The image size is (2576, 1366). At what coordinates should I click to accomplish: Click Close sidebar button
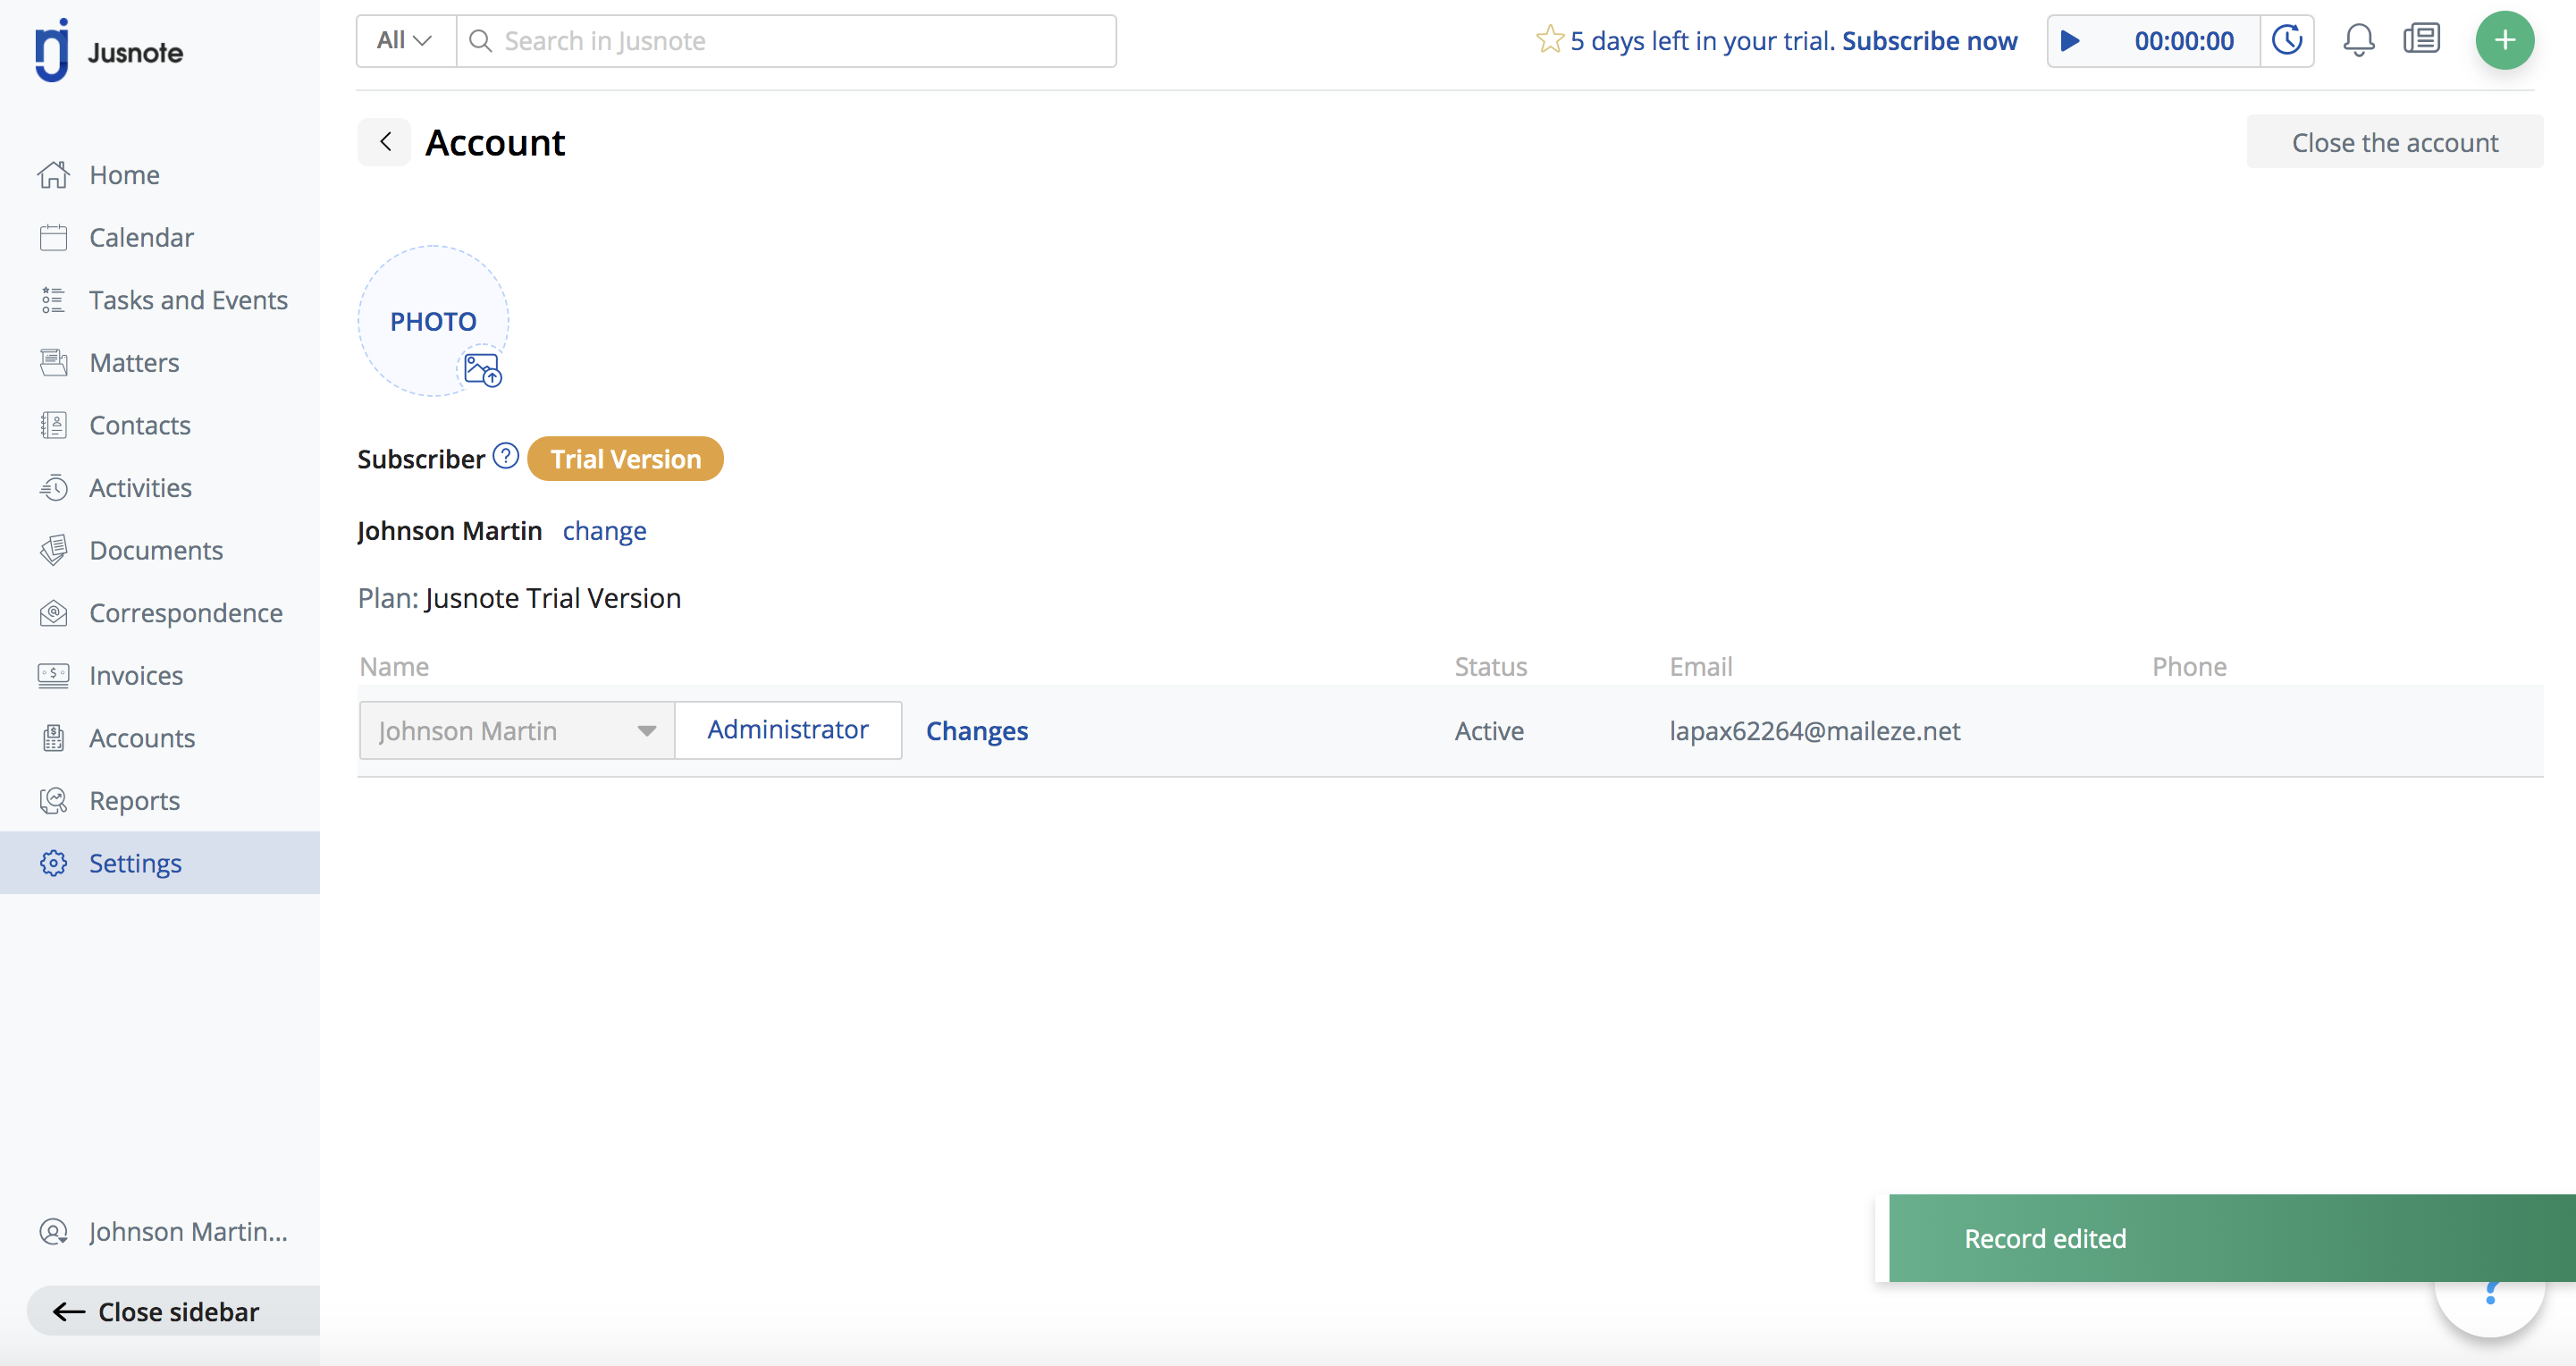(x=175, y=1311)
